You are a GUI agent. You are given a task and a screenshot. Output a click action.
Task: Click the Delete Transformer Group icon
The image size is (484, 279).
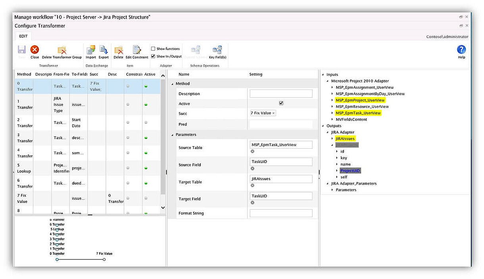62,50
